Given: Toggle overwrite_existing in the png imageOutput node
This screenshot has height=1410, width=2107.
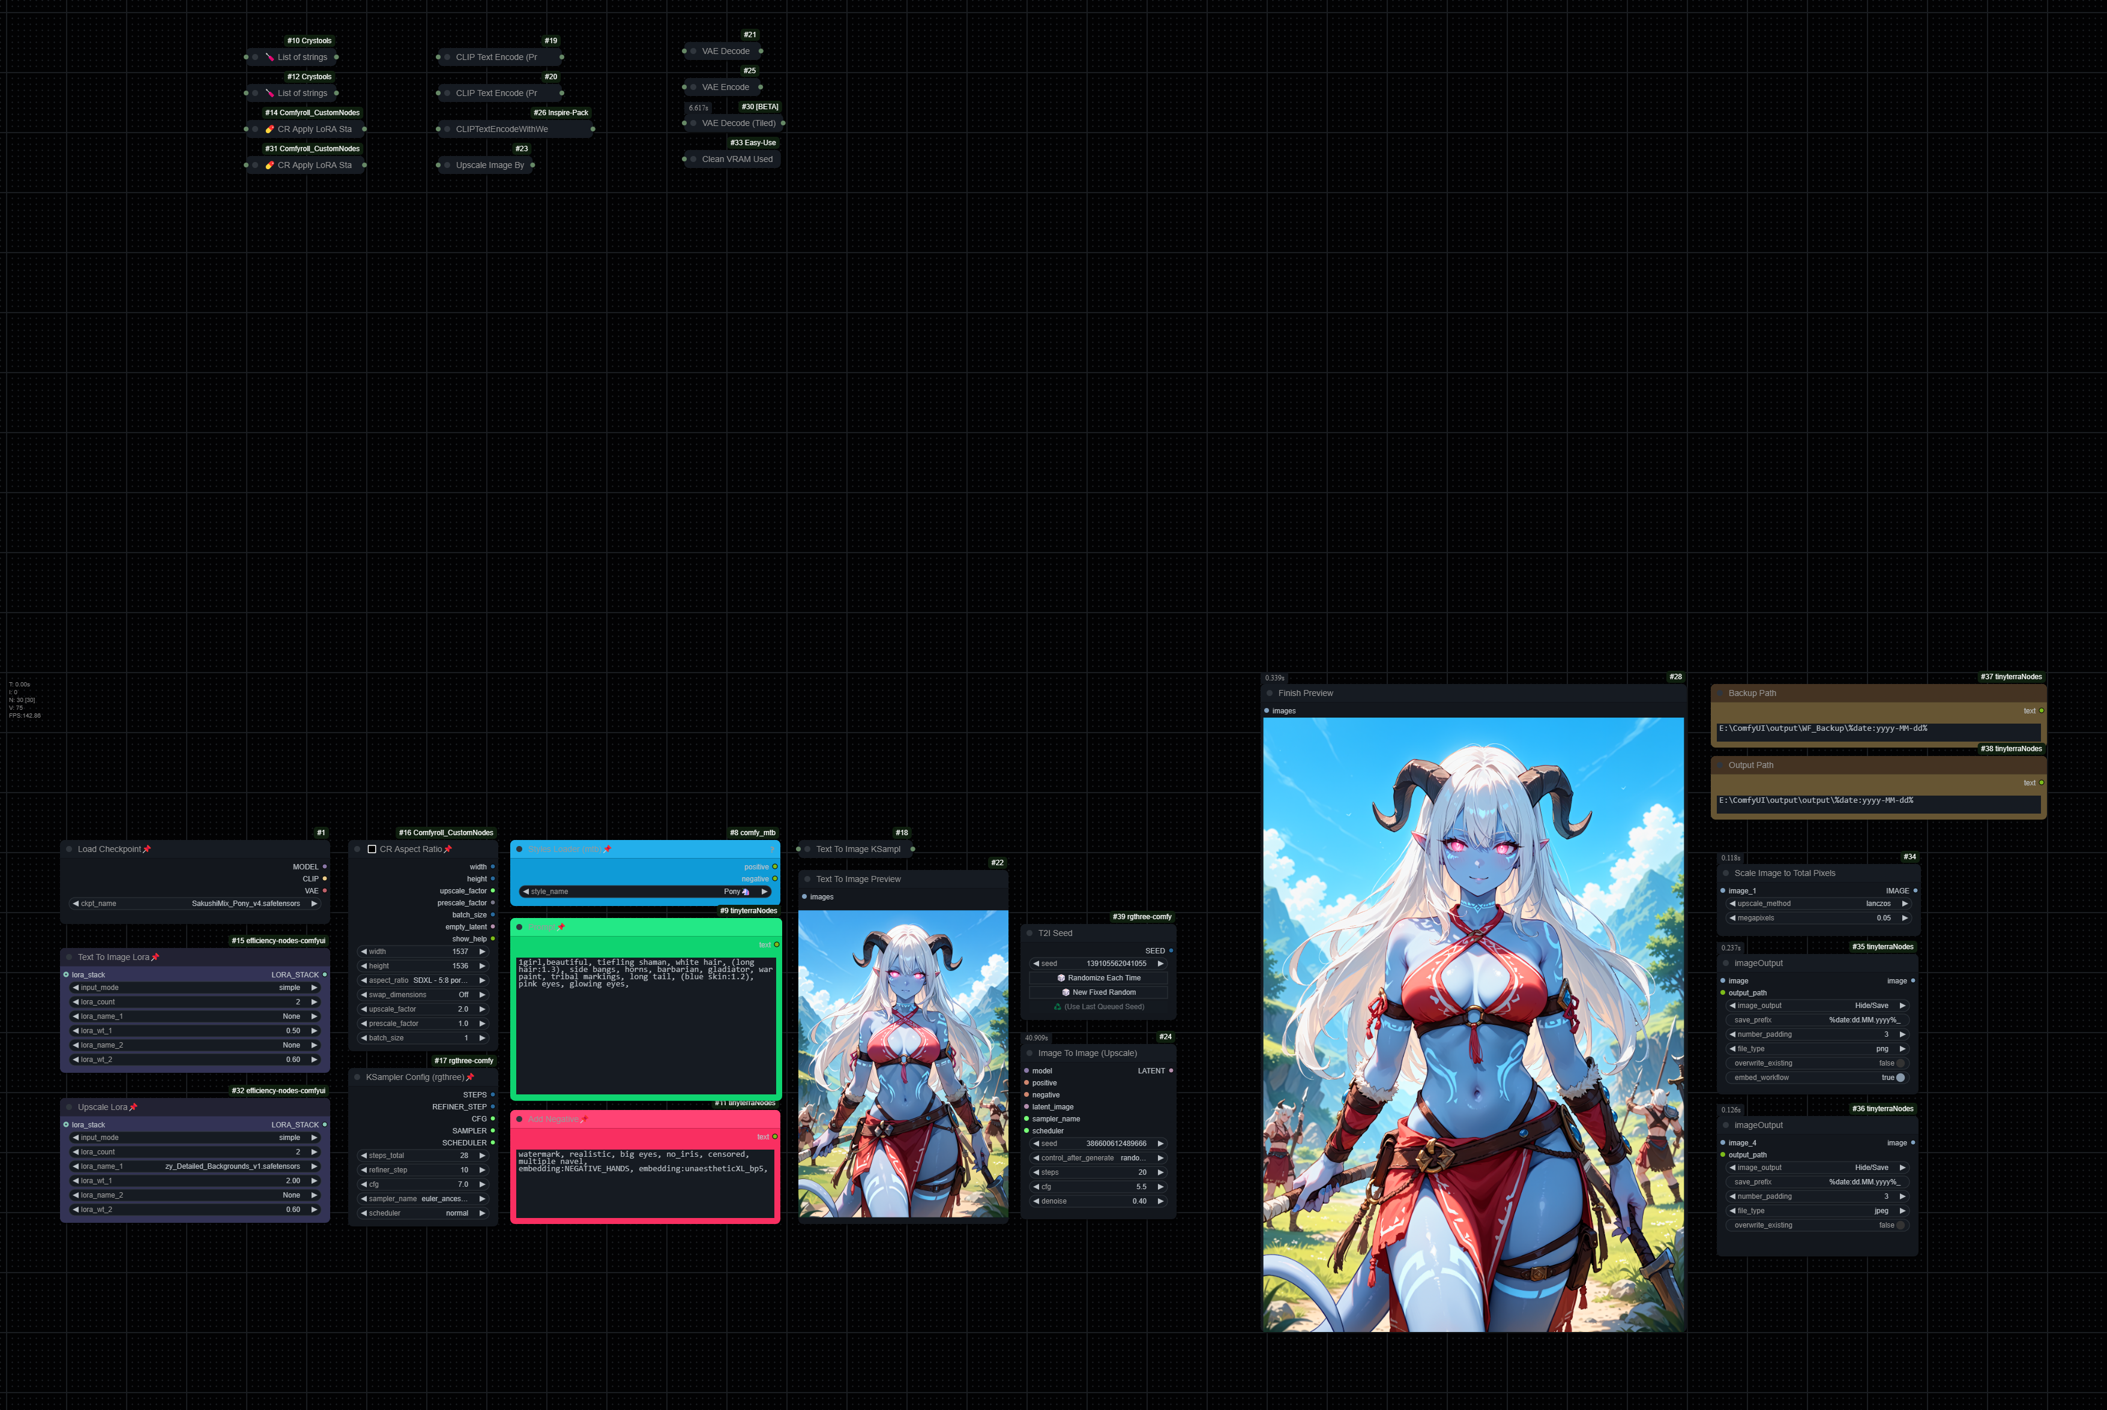Looking at the screenshot, I should click(1900, 1063).
